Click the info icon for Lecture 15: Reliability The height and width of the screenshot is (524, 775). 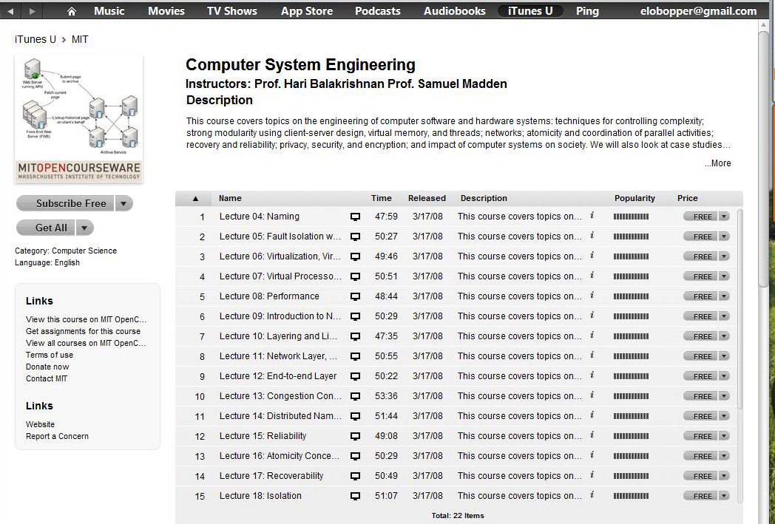tap(592, 435)
